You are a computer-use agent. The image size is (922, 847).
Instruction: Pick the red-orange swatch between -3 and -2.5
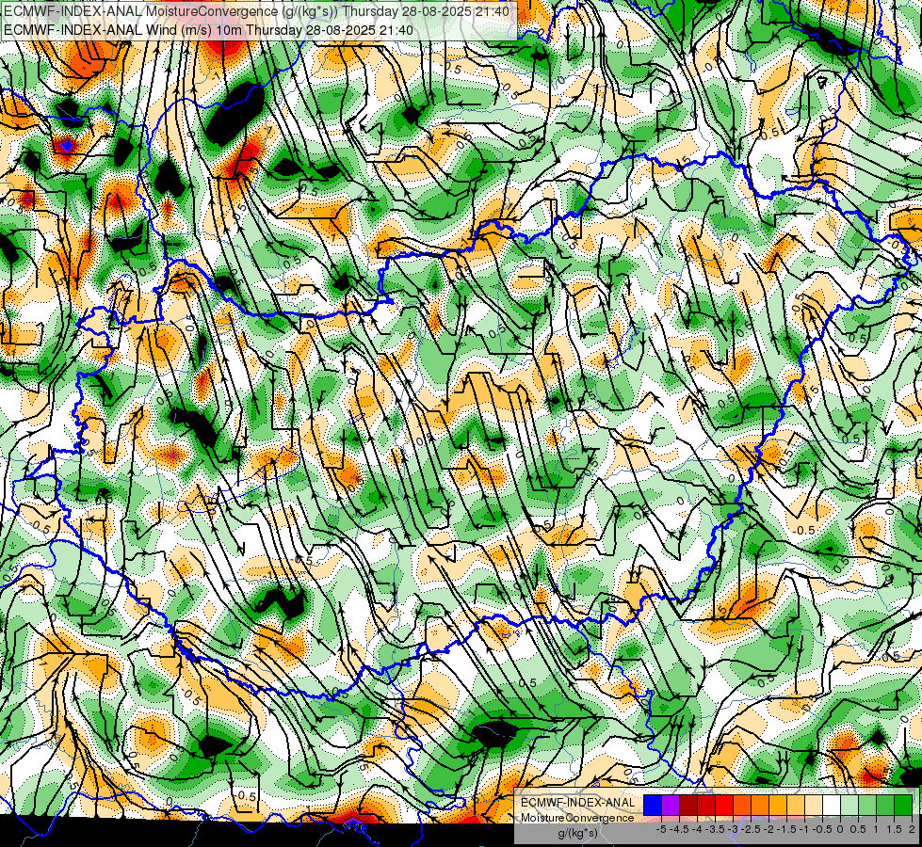(x=742, y=805)
